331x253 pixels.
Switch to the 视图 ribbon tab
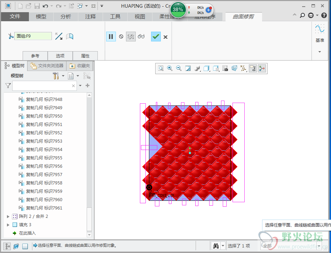(x=140, y=17)
